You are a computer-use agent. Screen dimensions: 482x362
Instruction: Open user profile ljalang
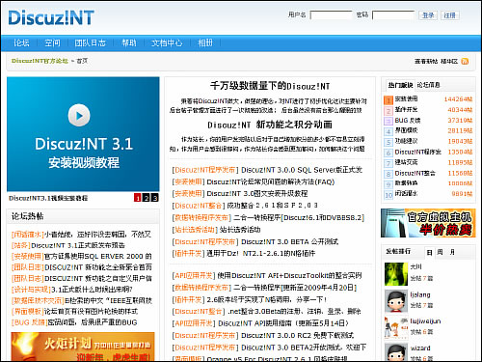pyautogui.click(x=420, y=294)
